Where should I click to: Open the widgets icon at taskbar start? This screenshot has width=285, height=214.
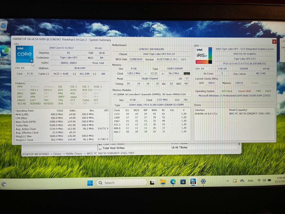(4, 184)
